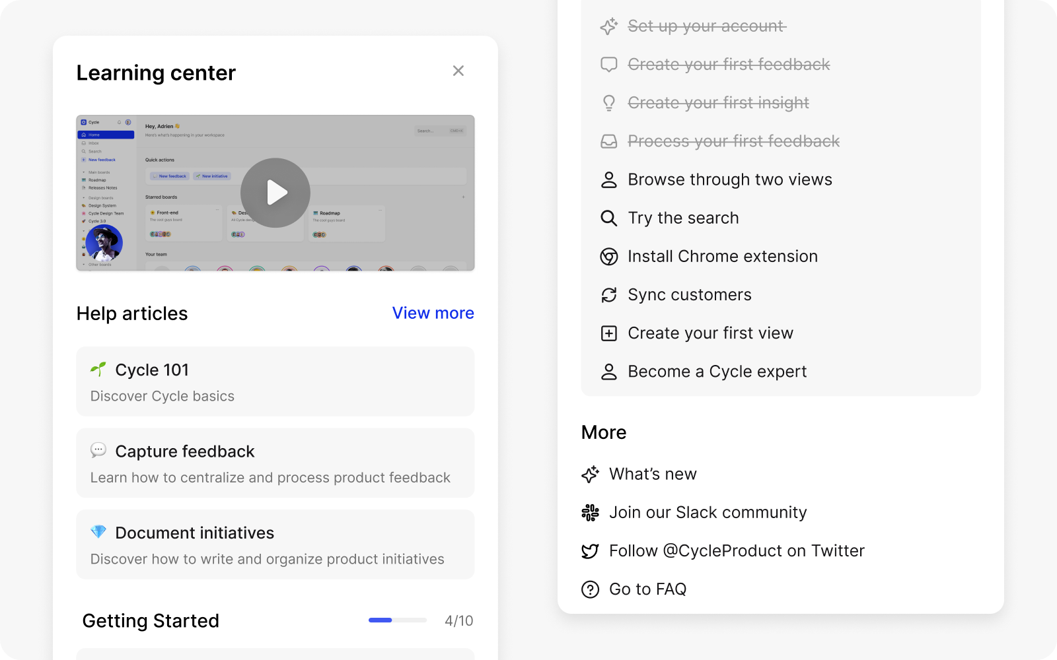
Task: Open the Document initiatives help article
Action: (x=275, y=544)
